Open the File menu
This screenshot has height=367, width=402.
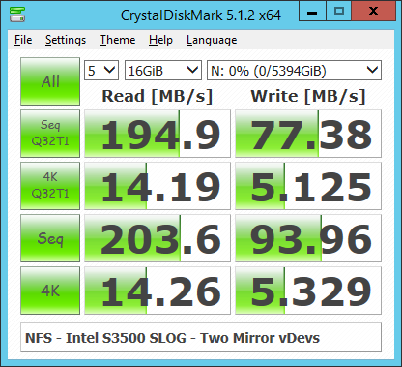[23, 40]
